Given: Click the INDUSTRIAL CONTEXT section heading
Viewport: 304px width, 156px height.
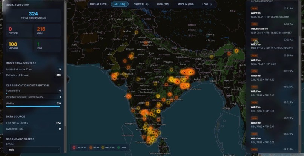Looking at the screenshot, I should (x=21, y=63).
